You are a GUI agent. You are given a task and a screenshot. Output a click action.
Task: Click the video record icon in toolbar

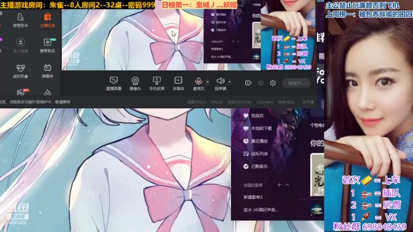tap(248, 83)
